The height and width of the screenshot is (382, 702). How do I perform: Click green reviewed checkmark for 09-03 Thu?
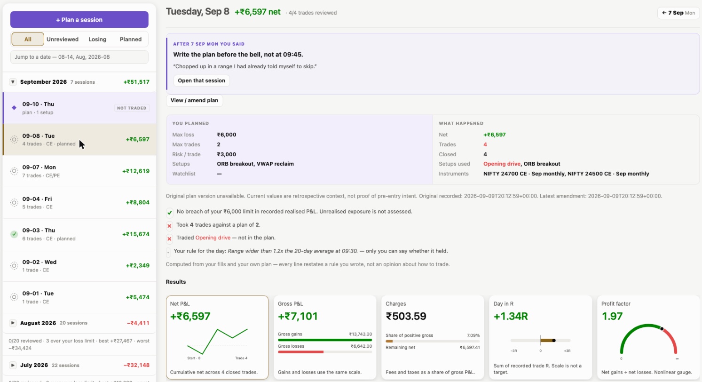tap(14, 234)
